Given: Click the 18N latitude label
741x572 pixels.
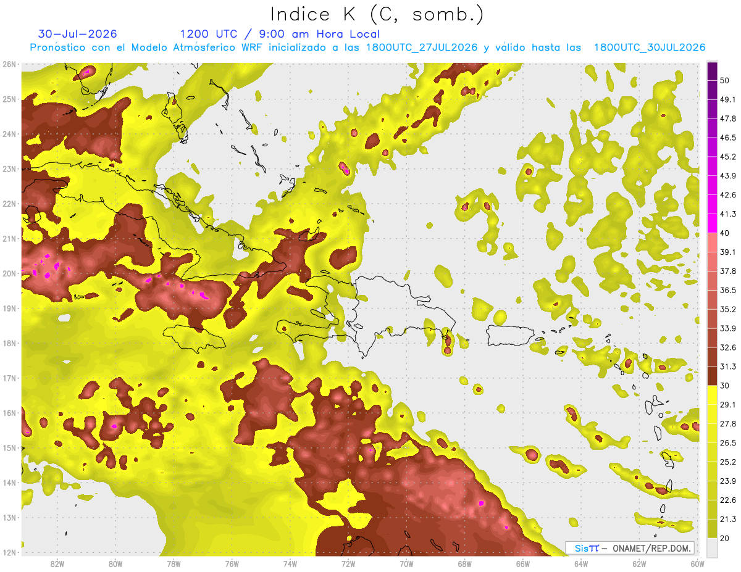Looking at the screenshot, I should tap(9, 343).
